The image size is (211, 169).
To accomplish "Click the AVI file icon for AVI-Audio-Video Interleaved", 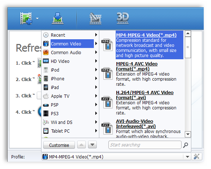I will [x=107, y=129].
